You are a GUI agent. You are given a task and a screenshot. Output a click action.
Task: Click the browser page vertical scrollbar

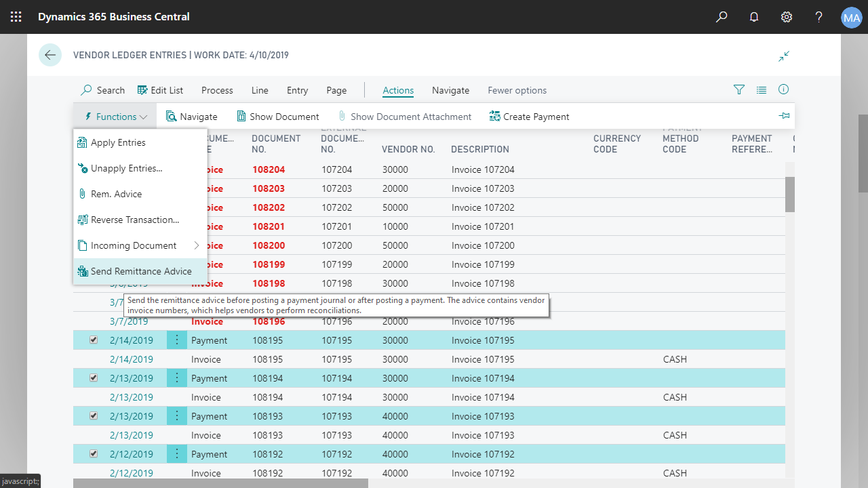point(863,152)
